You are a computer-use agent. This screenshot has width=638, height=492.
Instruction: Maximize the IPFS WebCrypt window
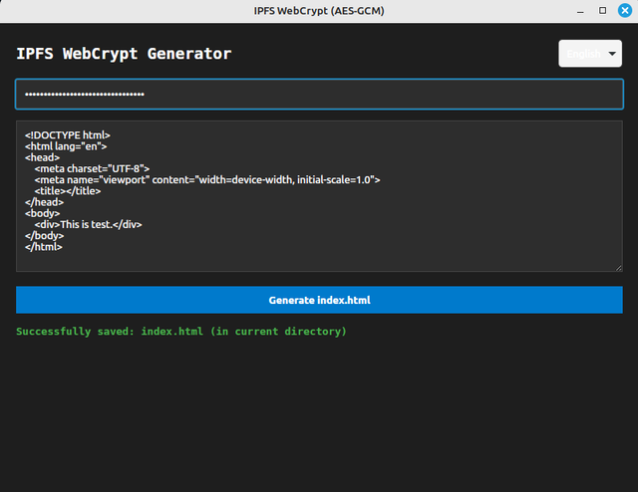coord(602,11)
